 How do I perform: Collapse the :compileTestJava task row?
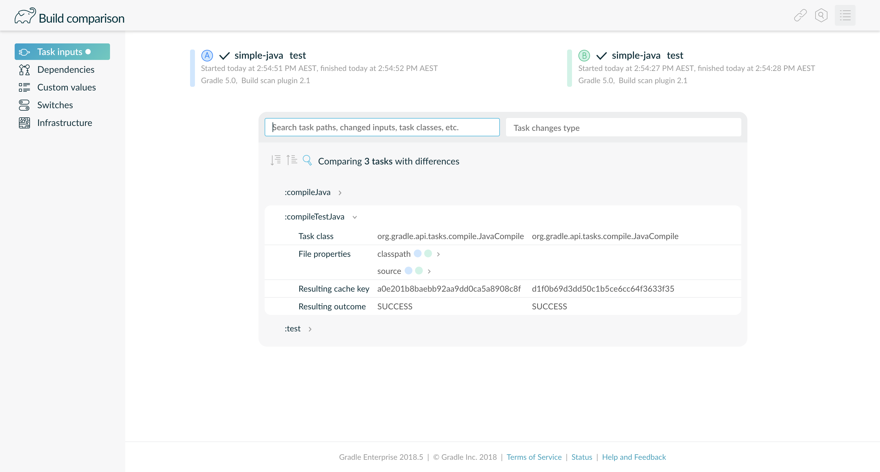(354, 217)
